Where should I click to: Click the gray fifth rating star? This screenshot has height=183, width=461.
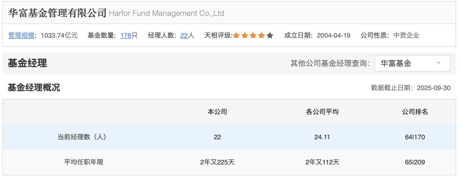click(270, 35)
